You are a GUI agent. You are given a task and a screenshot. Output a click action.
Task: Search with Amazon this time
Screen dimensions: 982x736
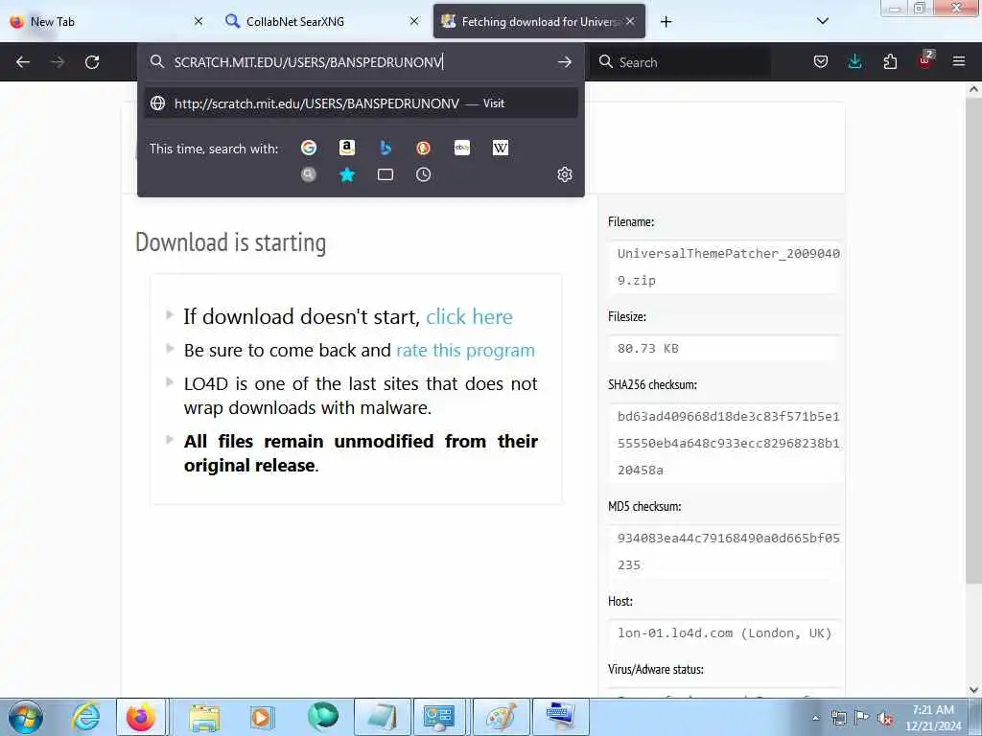347,148
